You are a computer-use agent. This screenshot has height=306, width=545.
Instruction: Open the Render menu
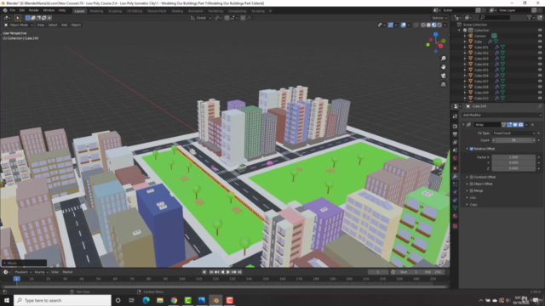[x=33, y=10]
